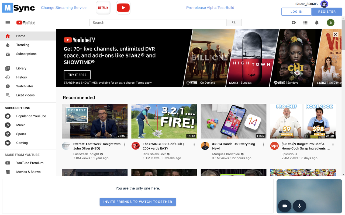Click Pre-release Alpha Test-Build text
The width and height of the screenshot is (345, 215).
[210, 8]
